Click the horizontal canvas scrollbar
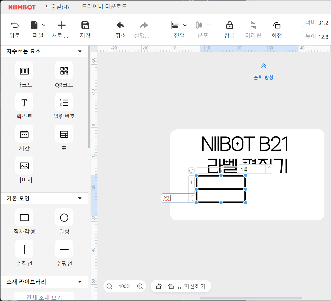 (x=251, y=298)
